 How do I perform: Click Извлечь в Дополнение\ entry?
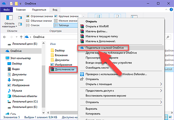(100, 41)
